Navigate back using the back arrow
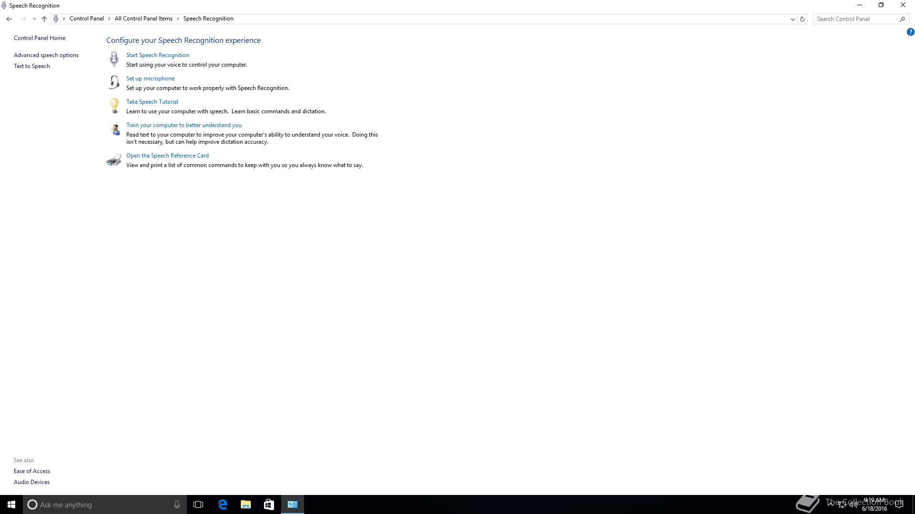The width and height of the screenshot is (915, 514). [9, 19]
